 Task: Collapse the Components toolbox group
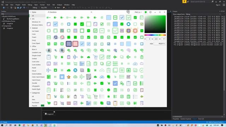pyautogui.click(x=2, y=26)
